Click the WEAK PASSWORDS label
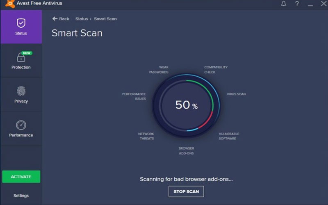The height and width of the screenshot is (205, 328). click(159, 70)
